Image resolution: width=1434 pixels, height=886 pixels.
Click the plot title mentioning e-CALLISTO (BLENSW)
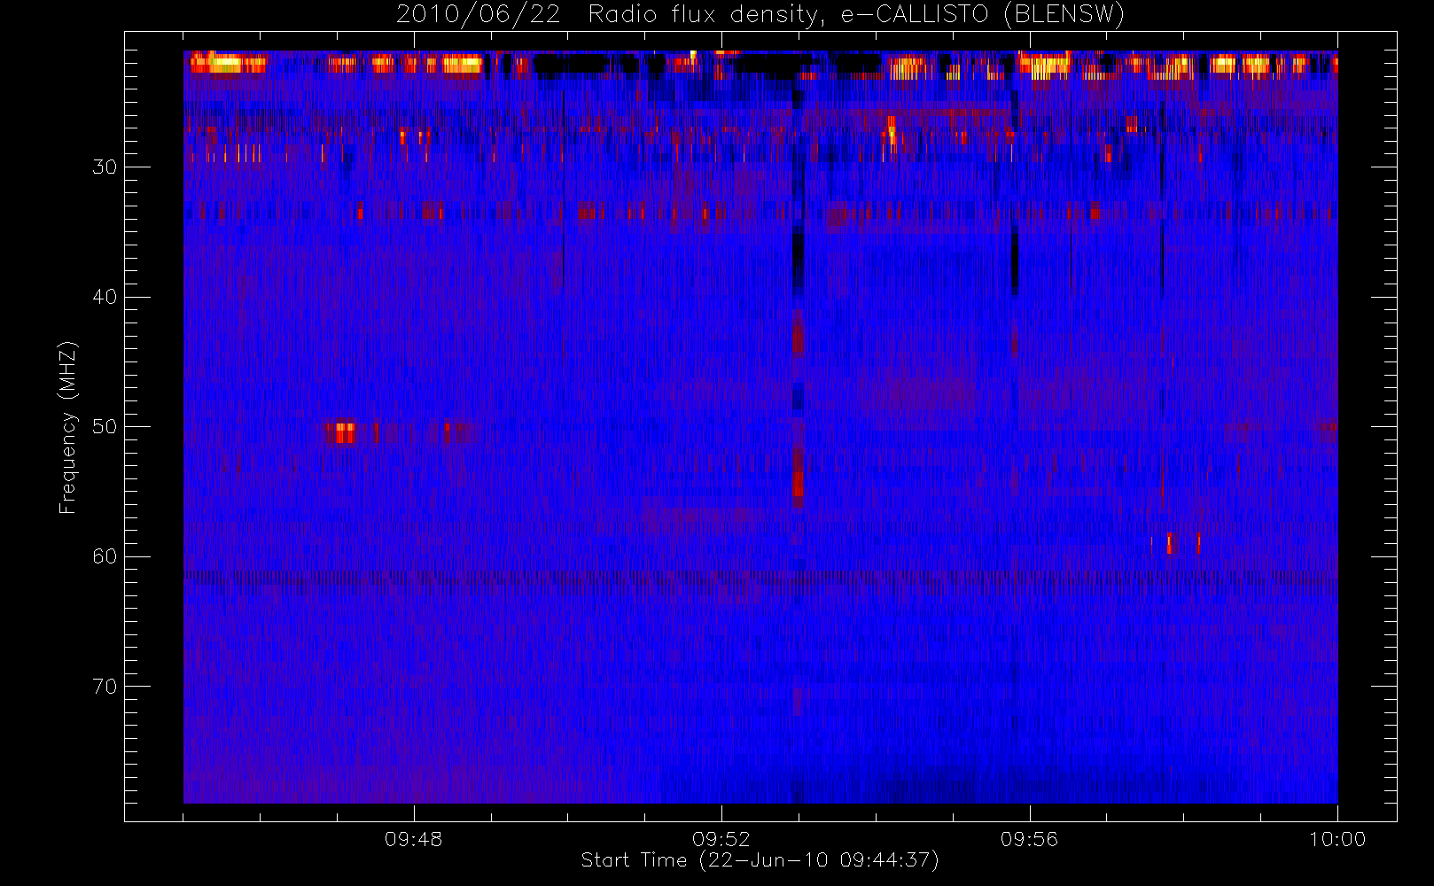760,15
